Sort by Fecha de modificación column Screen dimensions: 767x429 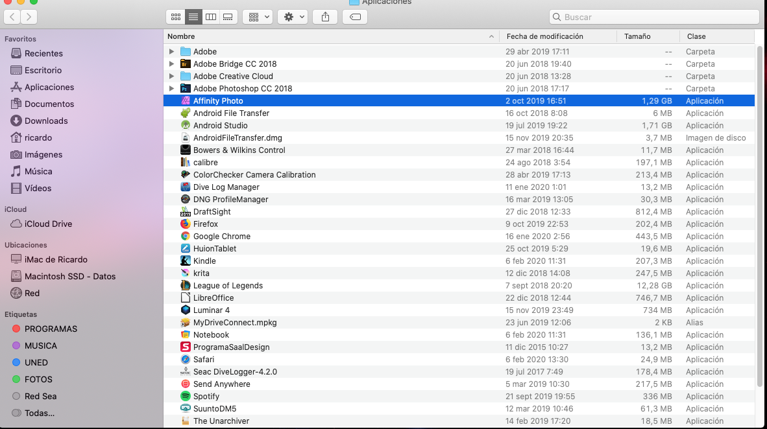(x=557, y=36)
